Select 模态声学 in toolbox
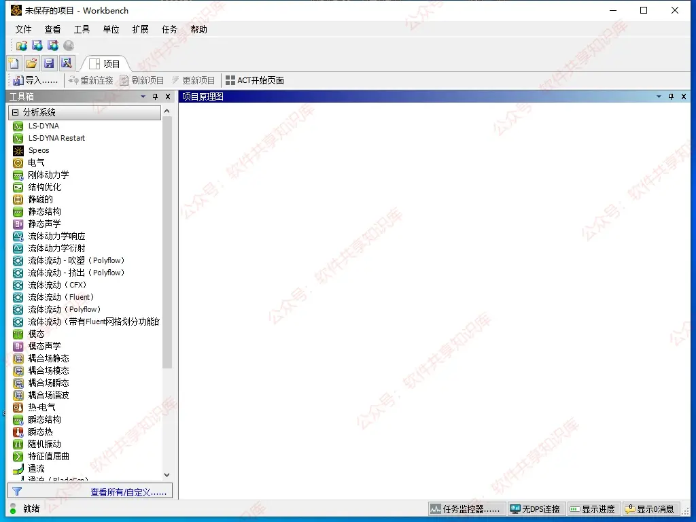This screenshot has width=696, height=522. [x=44, y=346]
